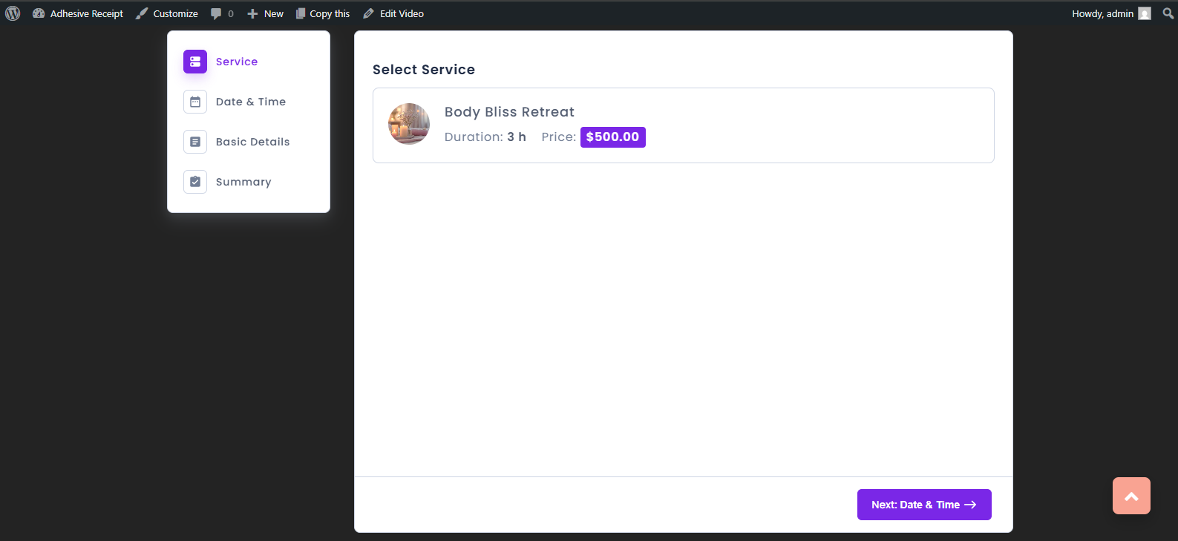Click the Summary checklist icon

(195, 182)
